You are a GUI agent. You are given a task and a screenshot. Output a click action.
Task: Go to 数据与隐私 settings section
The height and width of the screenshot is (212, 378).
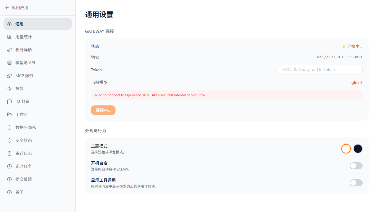tap(26, 127)
